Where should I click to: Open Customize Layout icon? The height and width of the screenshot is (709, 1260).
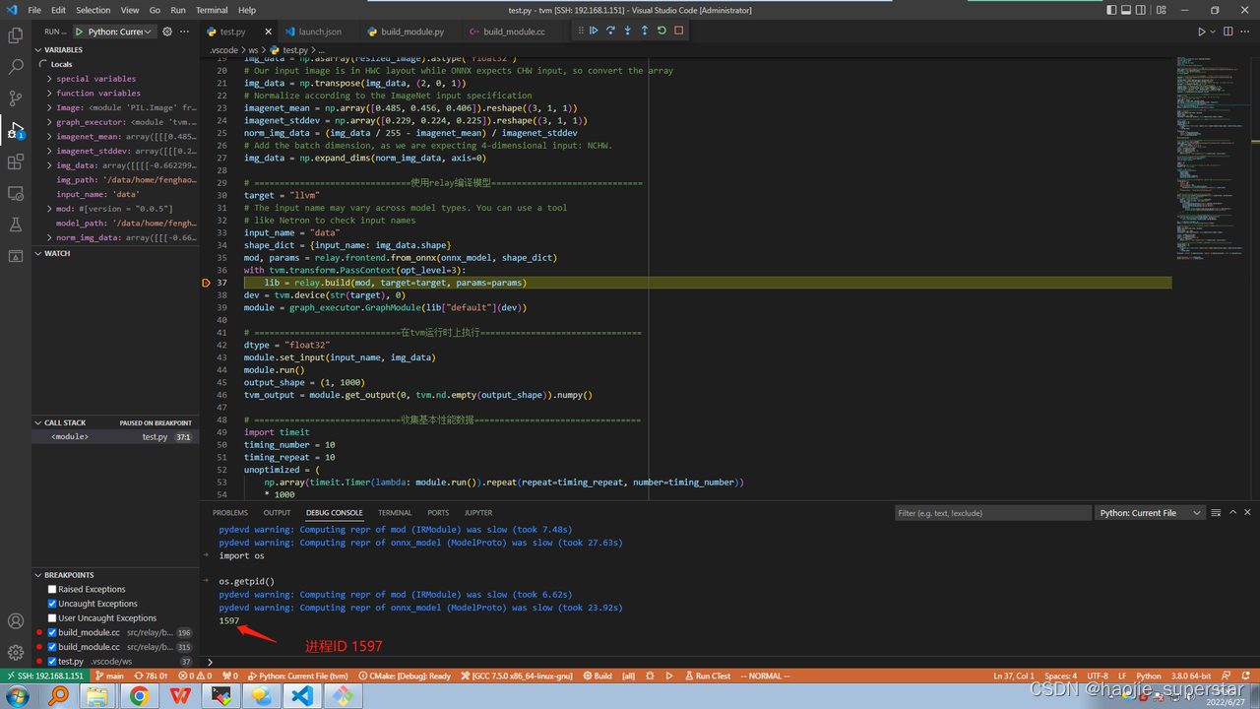pos(1162,10)
